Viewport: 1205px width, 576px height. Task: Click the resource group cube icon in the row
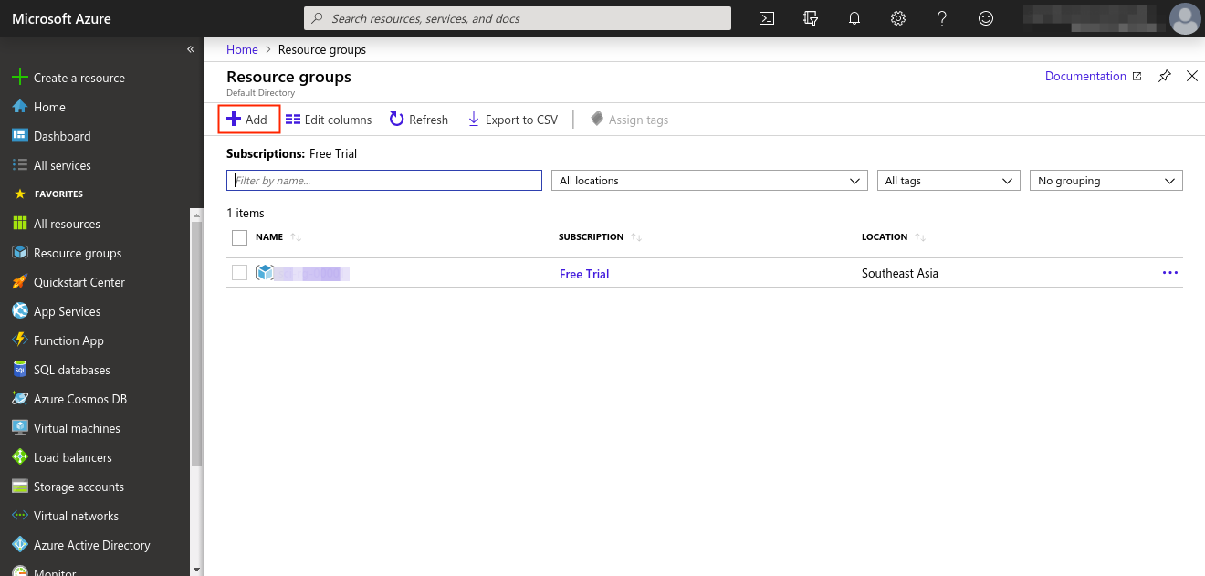tap(265, 273)
